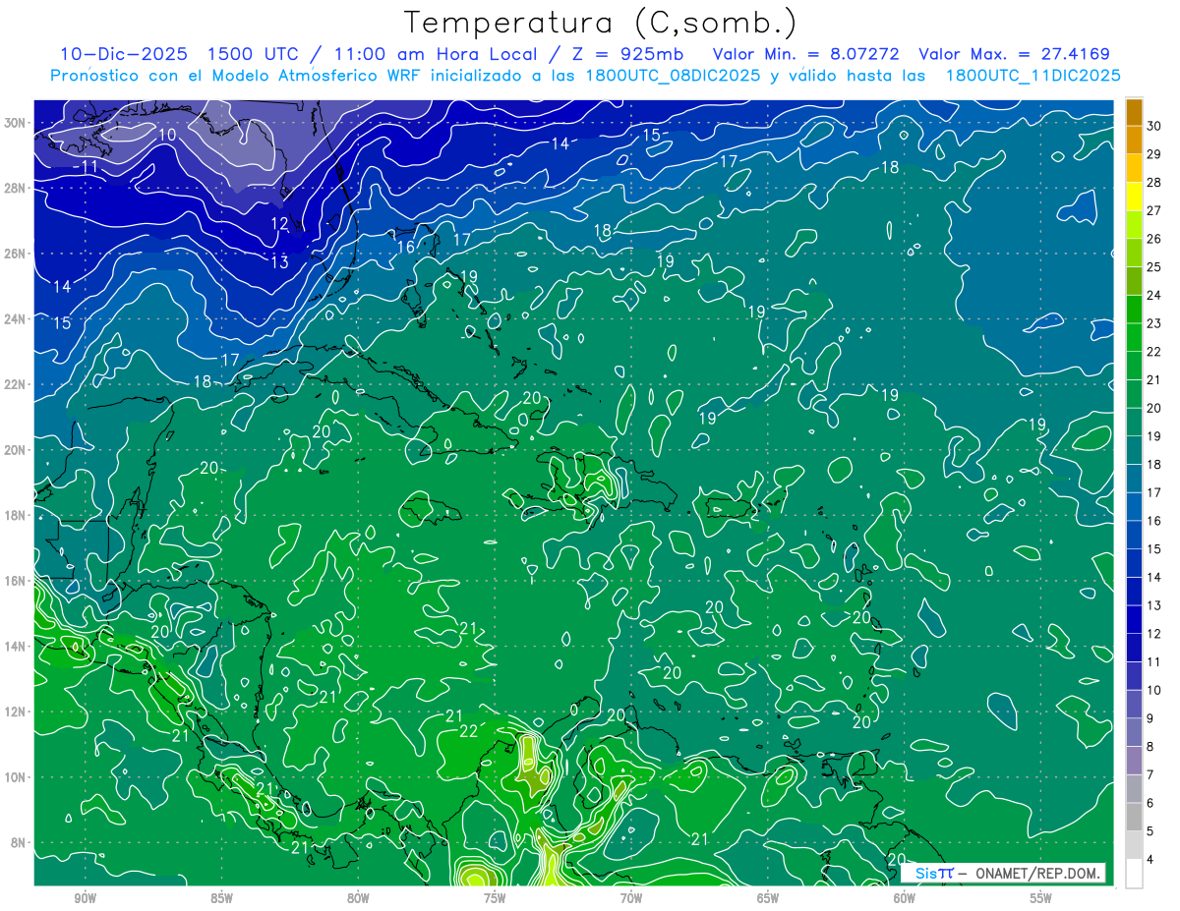Click the '90W' longitude axis label
This screenshot has width=1180, height=911.
click(85, 897)
